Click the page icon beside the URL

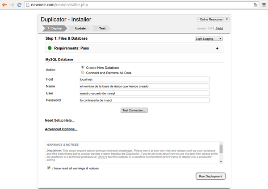27,4
